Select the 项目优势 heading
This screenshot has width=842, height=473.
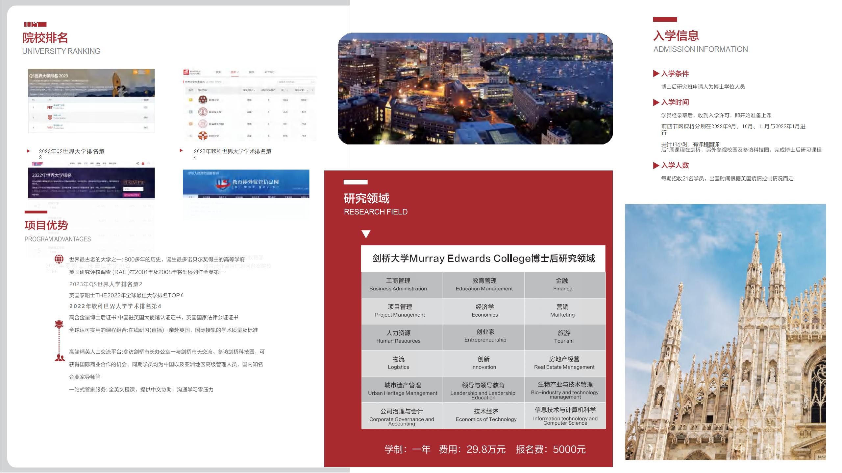[x=46, y=225]
